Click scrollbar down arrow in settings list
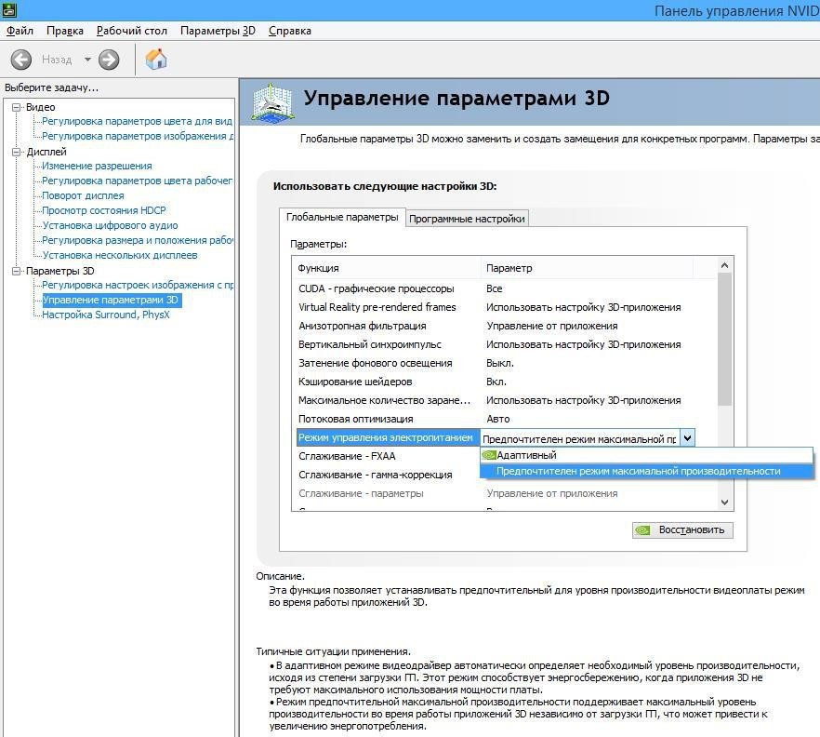The image size is (820, 737). point(724,502)
